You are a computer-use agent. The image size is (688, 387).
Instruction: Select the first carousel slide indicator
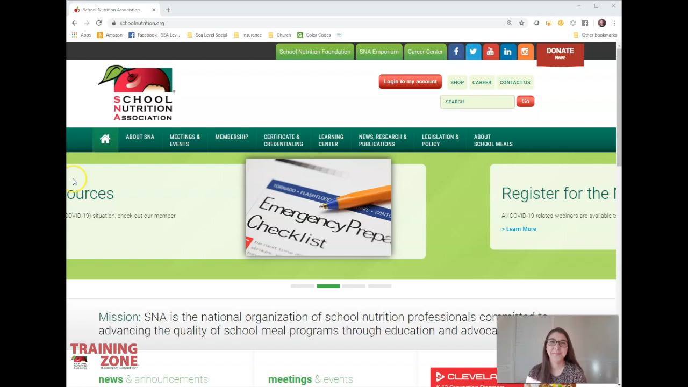[303, 286]
